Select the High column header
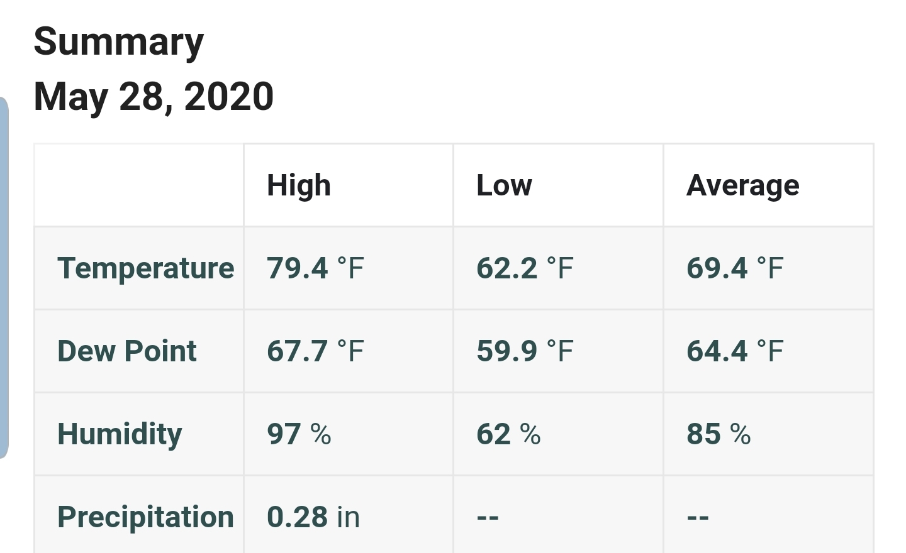The width and height of the screenshot is (906, 553). 299,185
